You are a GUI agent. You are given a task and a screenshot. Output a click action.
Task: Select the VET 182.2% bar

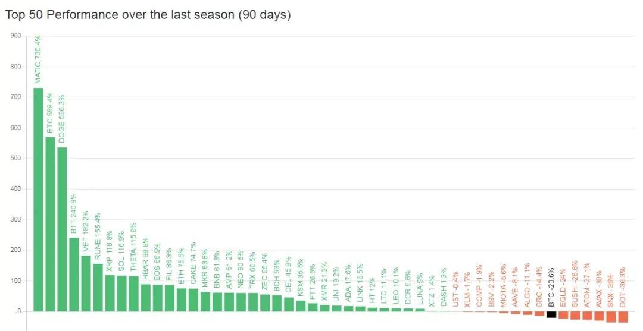(86, 283)
